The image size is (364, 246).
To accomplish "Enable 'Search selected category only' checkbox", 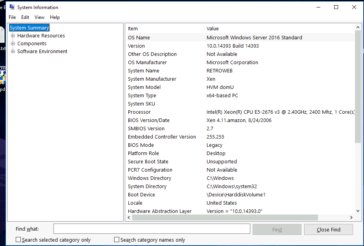I will (x=18, y=240).
